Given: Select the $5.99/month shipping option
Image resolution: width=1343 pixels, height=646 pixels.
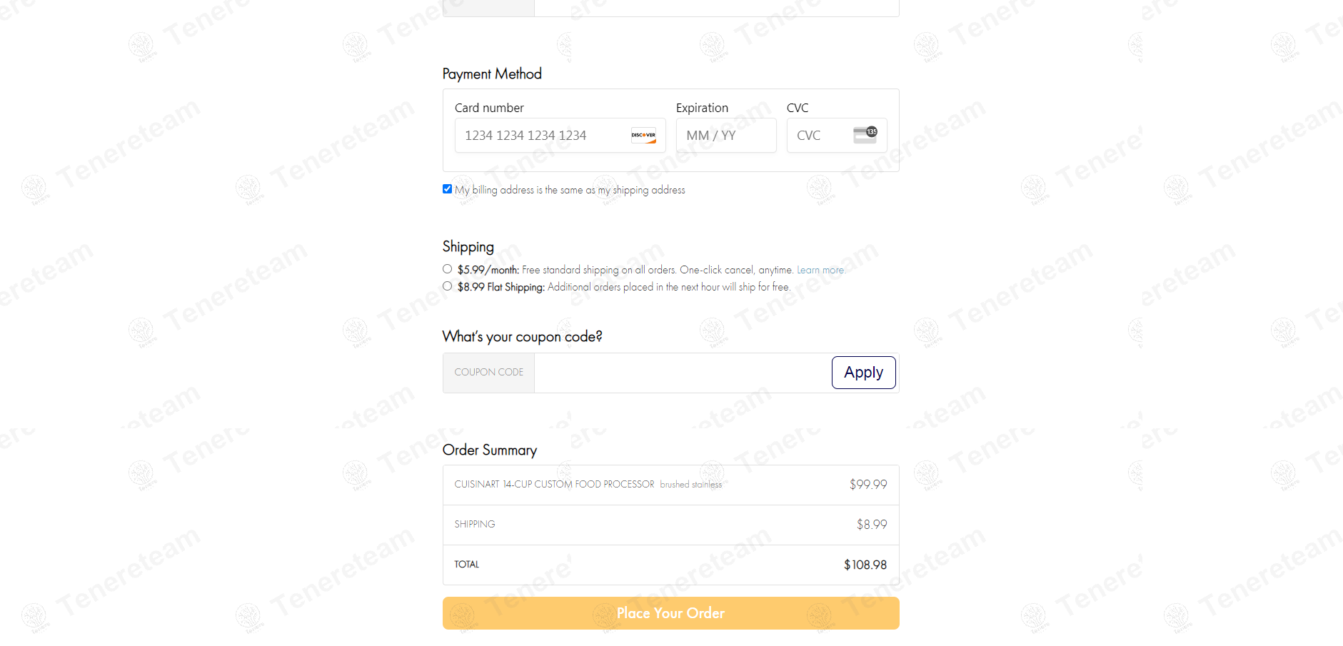Looking at the screenshot, I should click(447, 269).
